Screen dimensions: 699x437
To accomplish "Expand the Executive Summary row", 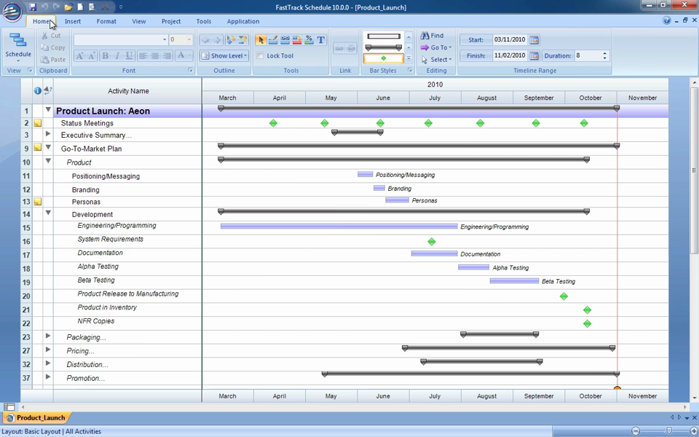I will pos(48,134).
